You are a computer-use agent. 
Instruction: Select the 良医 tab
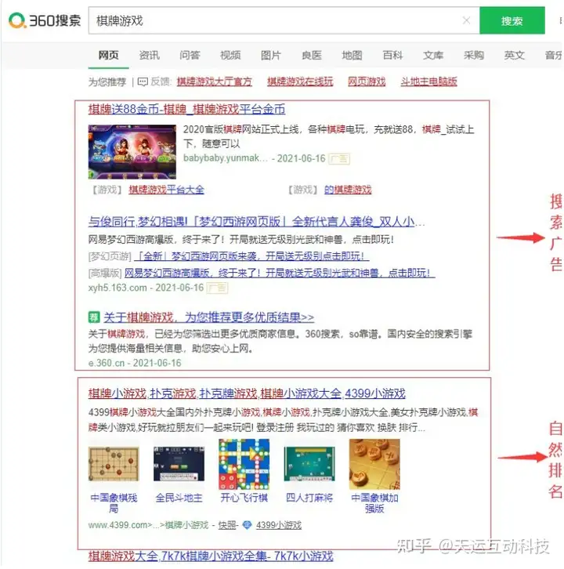[312, 55]
